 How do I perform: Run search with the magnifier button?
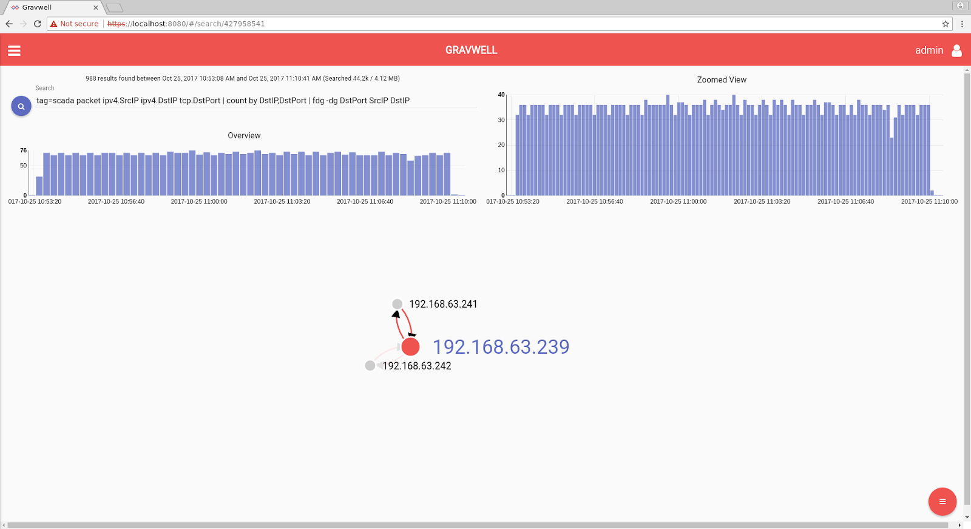pos(21,106)
